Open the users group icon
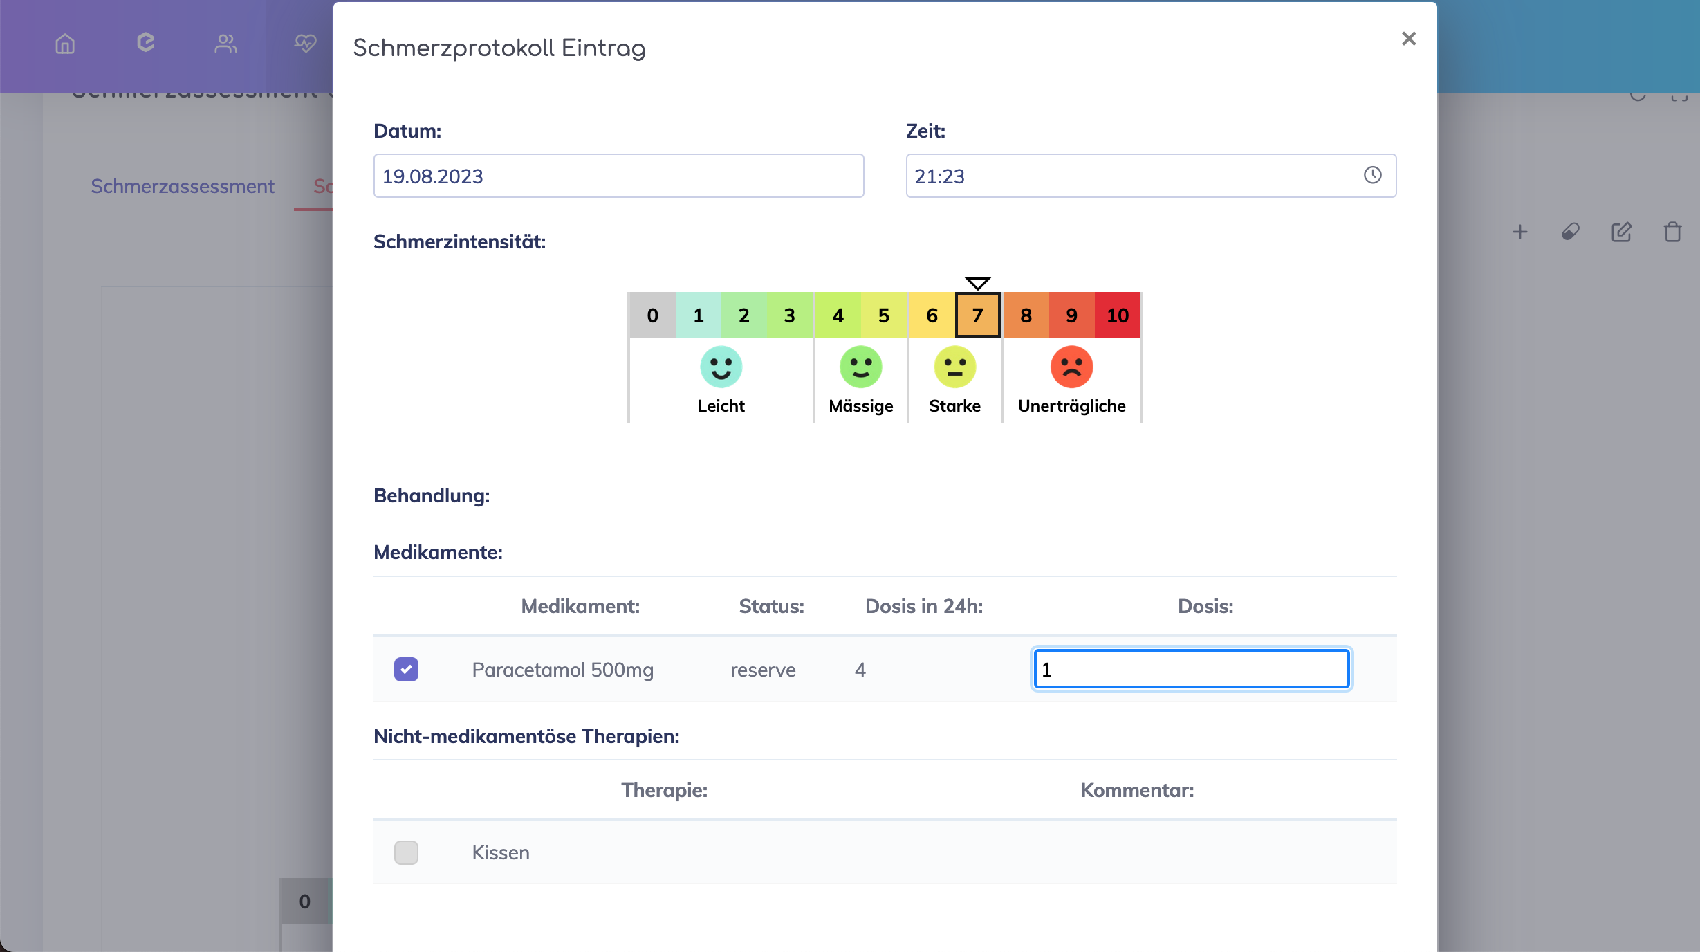The image size is (1700, 952). (x=225, y=44)
